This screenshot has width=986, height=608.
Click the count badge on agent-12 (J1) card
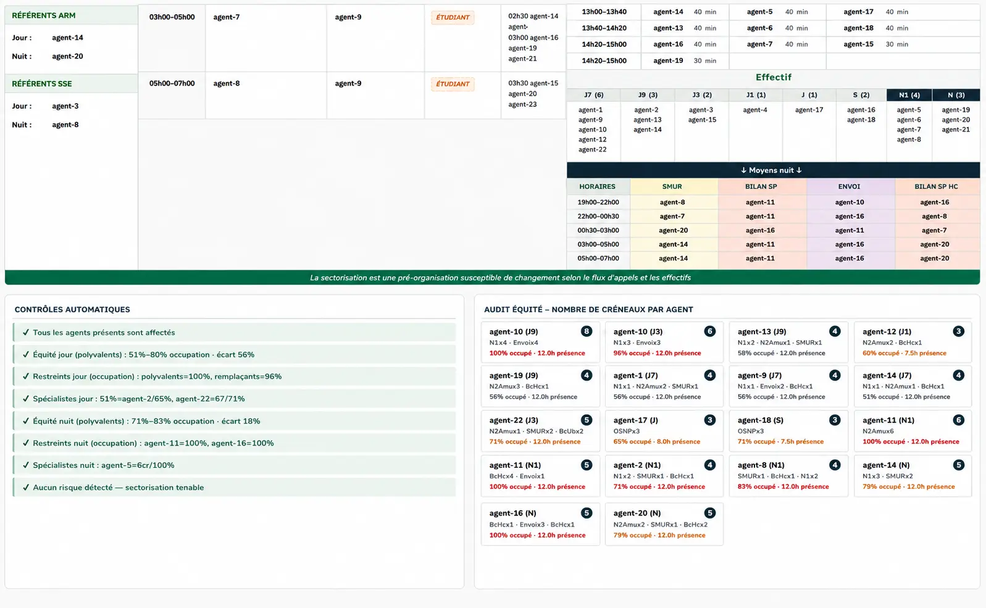tap(958, 331)
